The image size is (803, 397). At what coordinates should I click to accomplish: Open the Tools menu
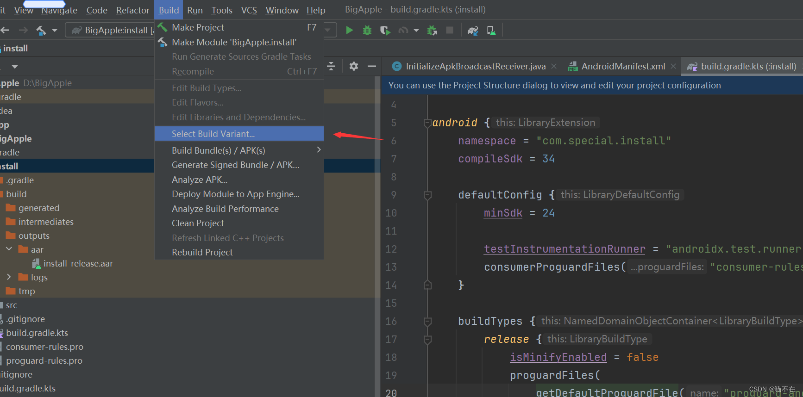(x=222, y=10)
